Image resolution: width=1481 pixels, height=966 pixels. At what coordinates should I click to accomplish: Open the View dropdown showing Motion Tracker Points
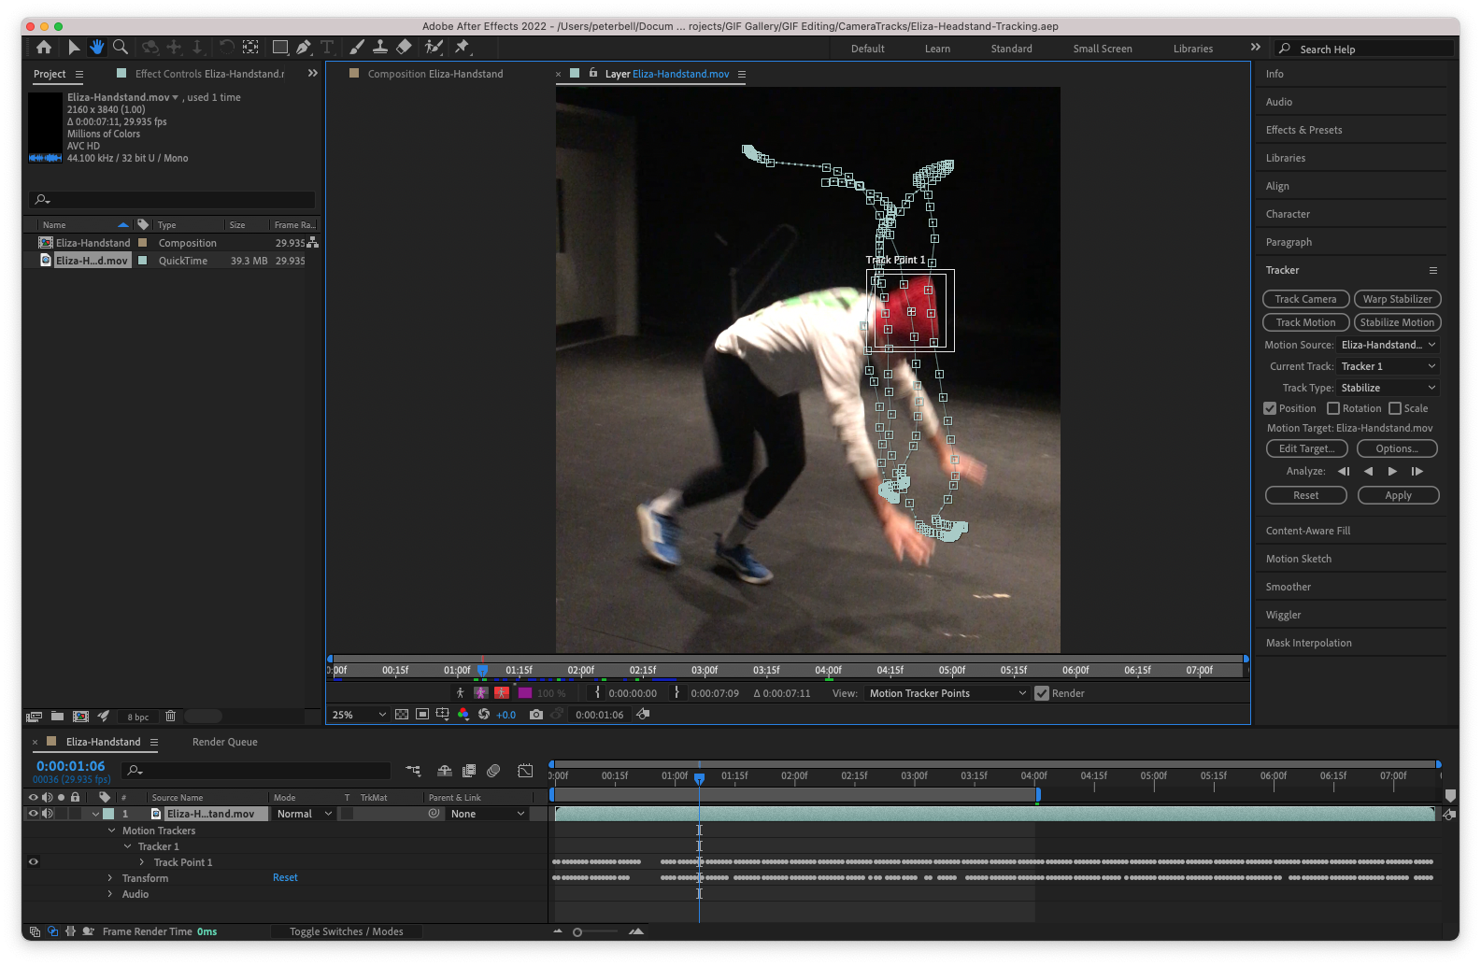pyautogui.click(x=947, y=693)
